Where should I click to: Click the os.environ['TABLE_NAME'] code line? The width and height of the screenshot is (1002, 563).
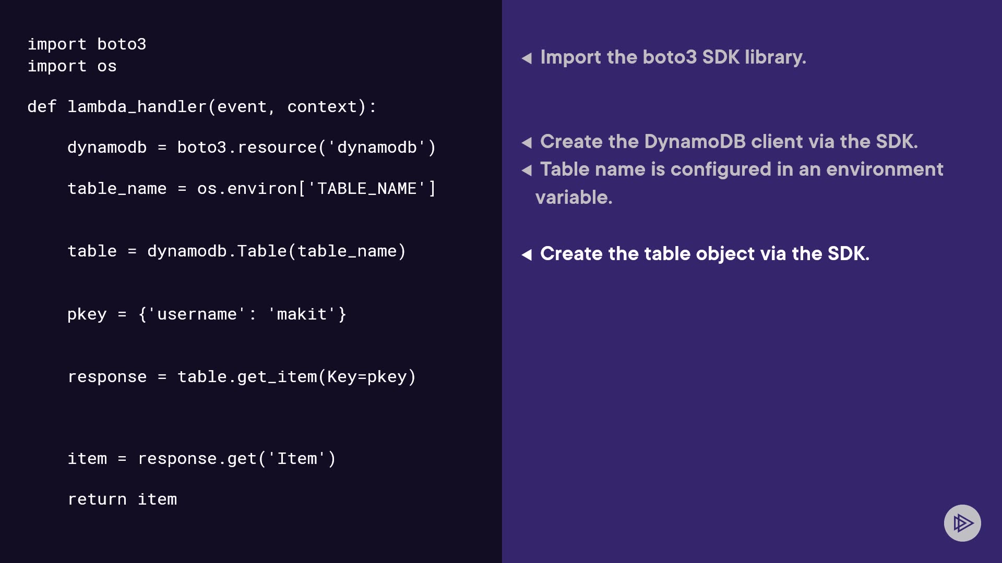(251, 189)
